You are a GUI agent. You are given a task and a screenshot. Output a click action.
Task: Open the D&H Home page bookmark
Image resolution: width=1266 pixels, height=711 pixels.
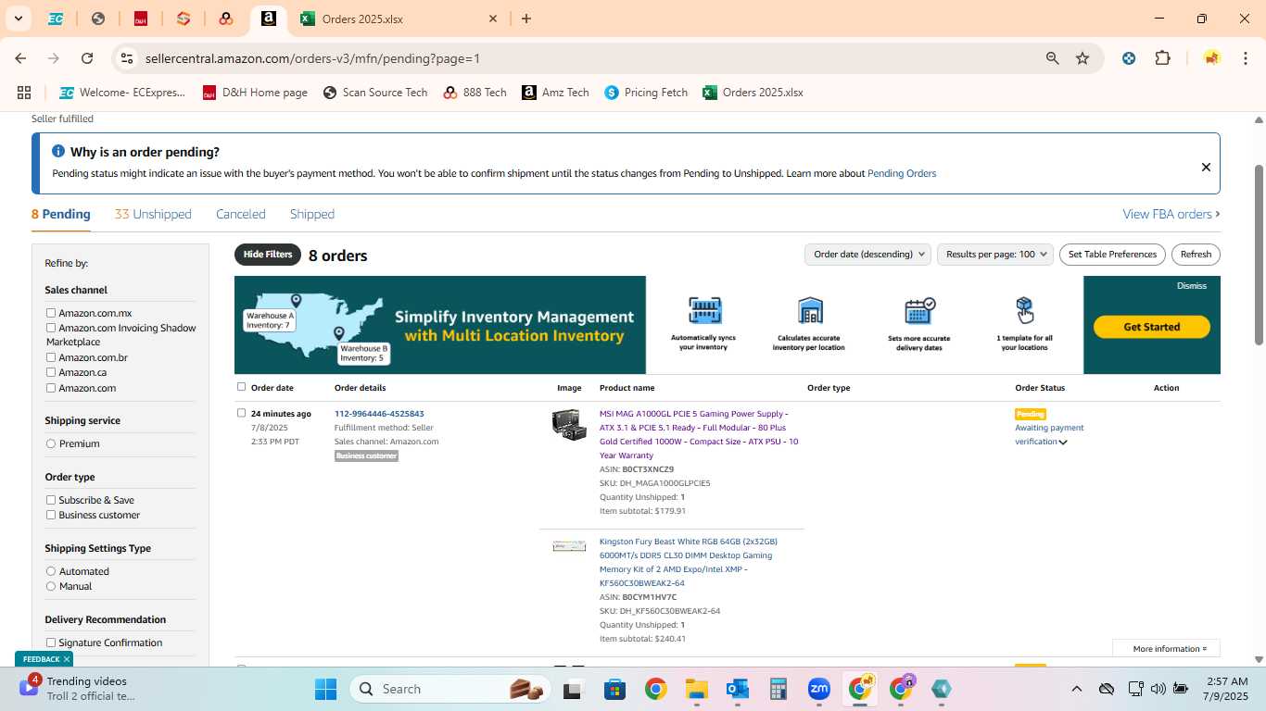[x=255, y=93]
